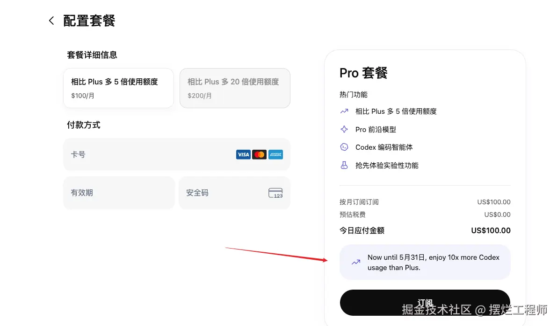Click the 抢先体验实验性功能 feature text
This screenshot has height=326, width=557.
(387, 165)
